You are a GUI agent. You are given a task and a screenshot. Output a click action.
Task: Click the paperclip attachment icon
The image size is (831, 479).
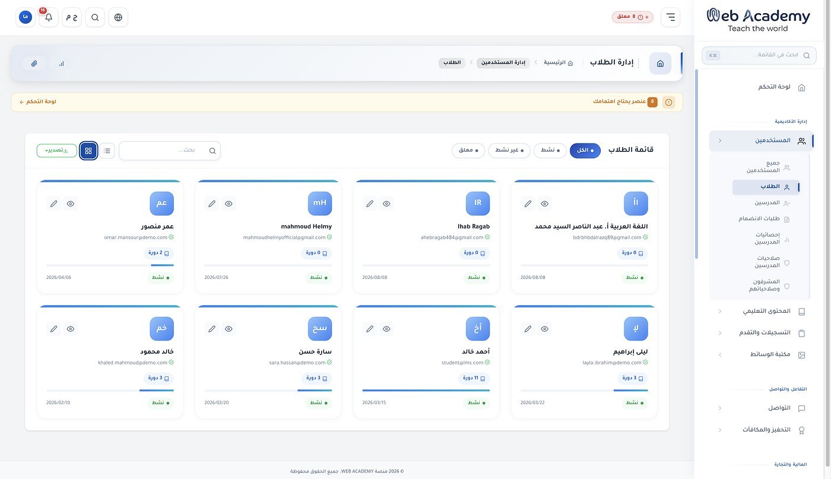pos(34,64)
